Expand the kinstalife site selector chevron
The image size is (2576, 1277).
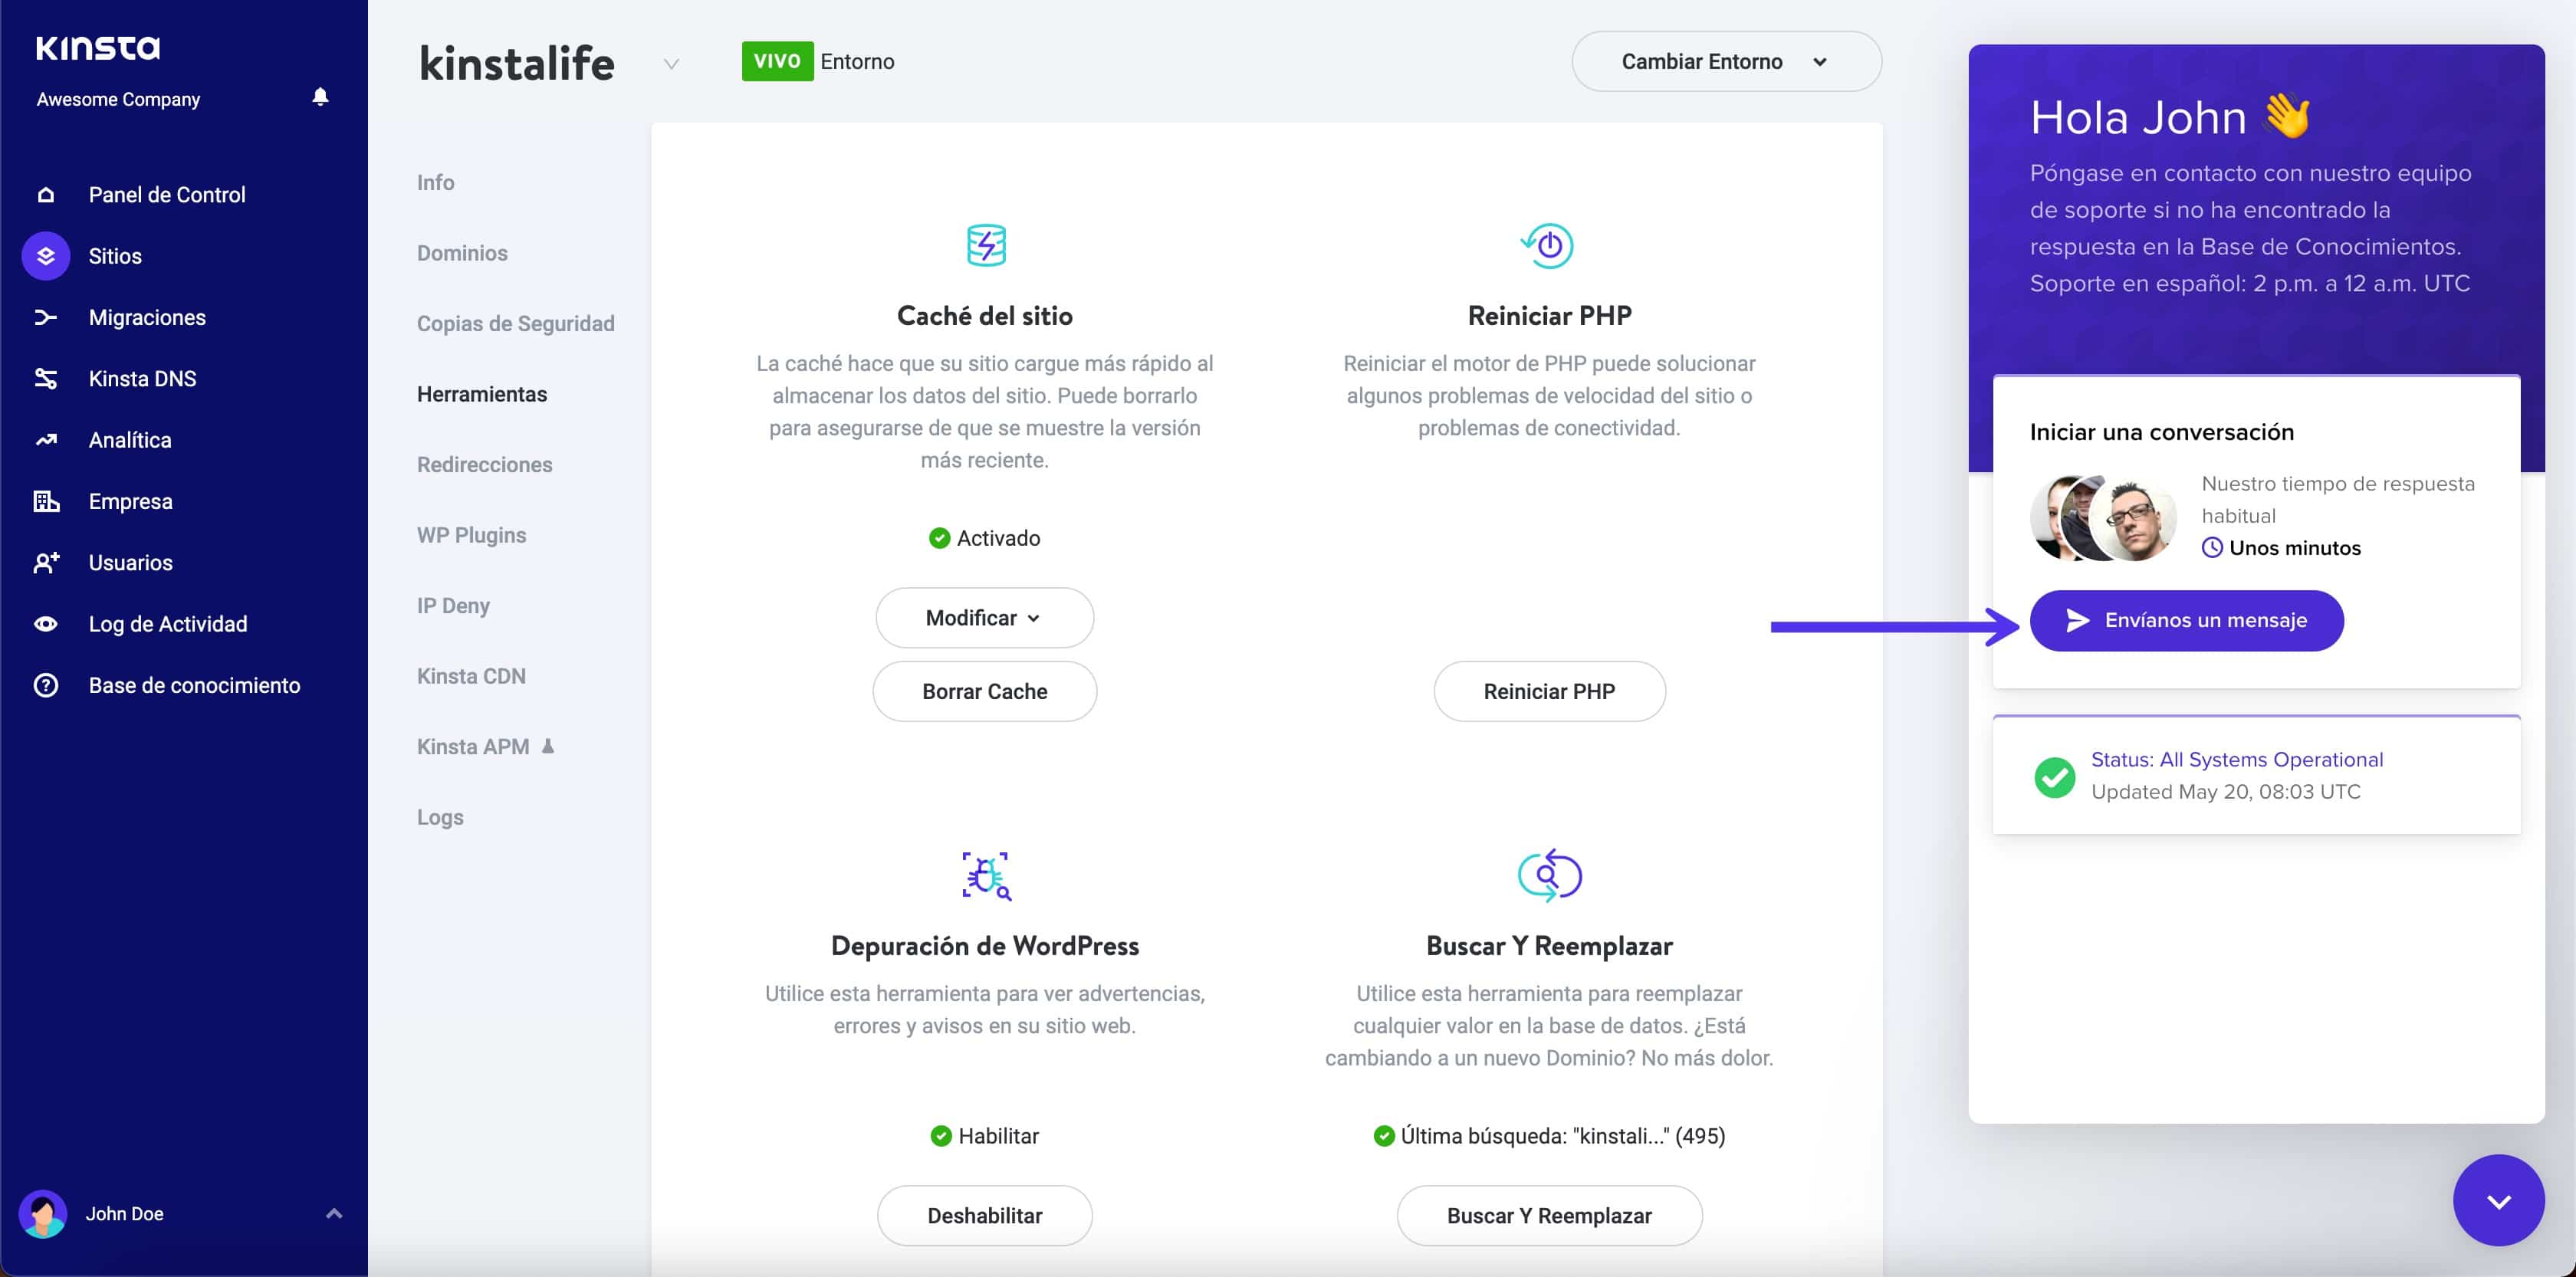pos(671,63)
